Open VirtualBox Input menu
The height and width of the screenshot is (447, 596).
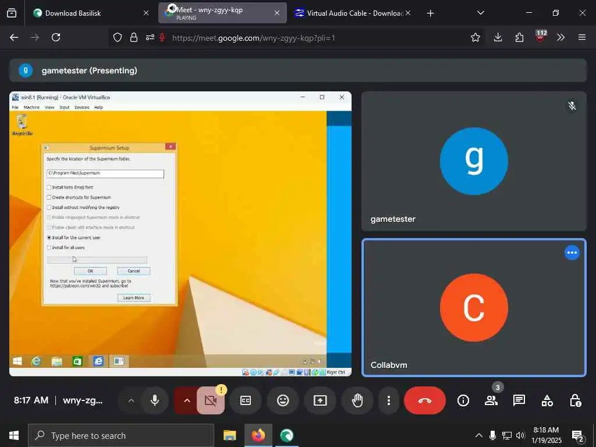coord(64,107)
